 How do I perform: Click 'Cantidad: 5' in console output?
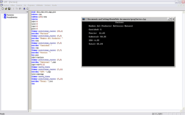point(95,30)
